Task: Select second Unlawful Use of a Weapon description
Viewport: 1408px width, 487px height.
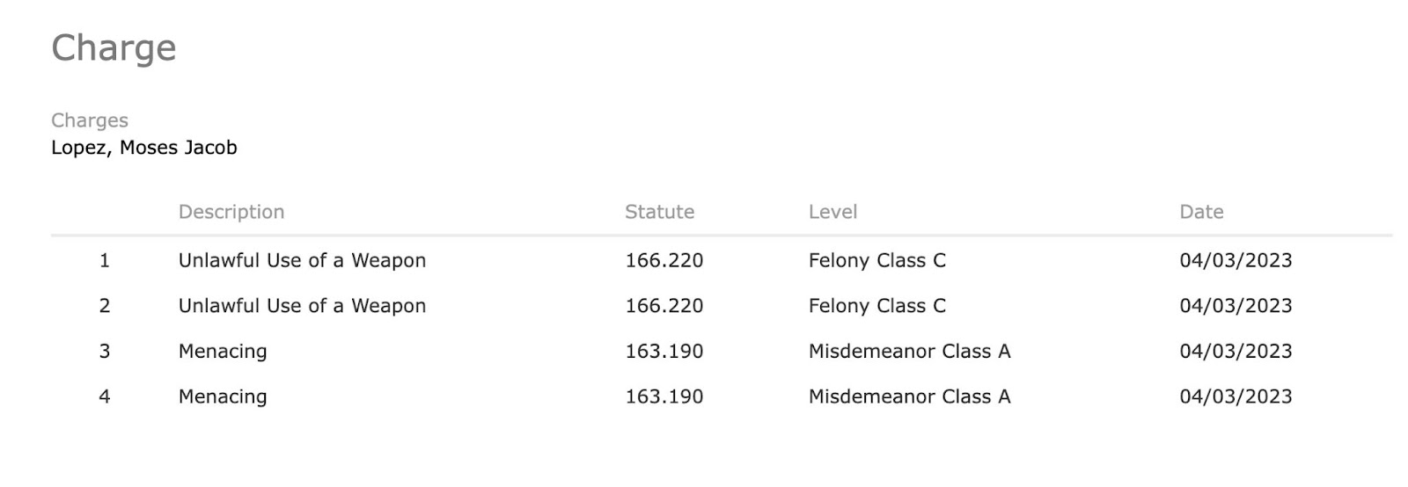Action: pyautogui.click(x=303, y=306)
